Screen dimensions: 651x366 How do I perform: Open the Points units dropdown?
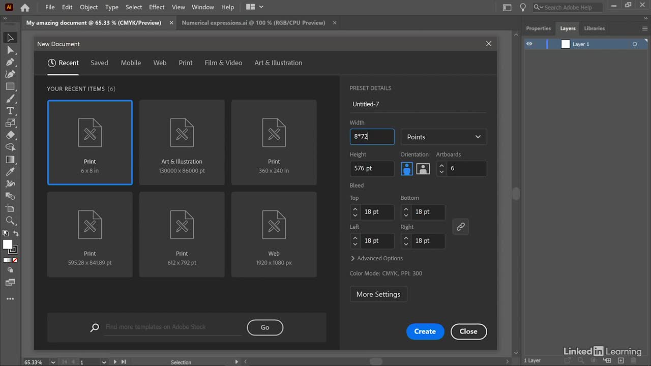(x=443, y=137)
